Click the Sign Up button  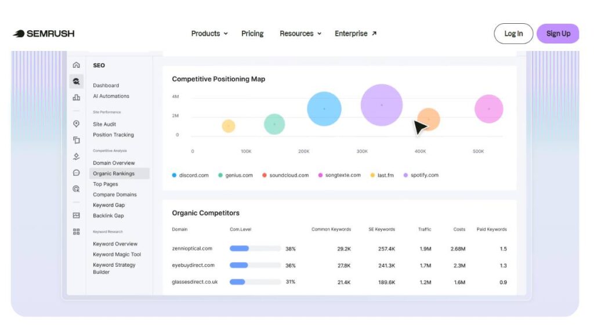[558, 34]
